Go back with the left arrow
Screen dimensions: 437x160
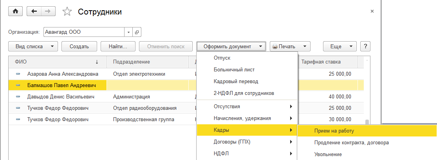coord(34,11)
